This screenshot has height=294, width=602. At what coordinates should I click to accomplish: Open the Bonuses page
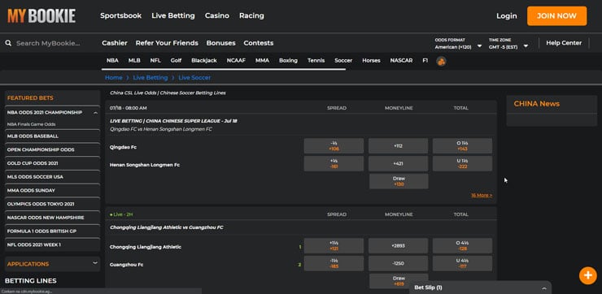(x=220, y=43)
